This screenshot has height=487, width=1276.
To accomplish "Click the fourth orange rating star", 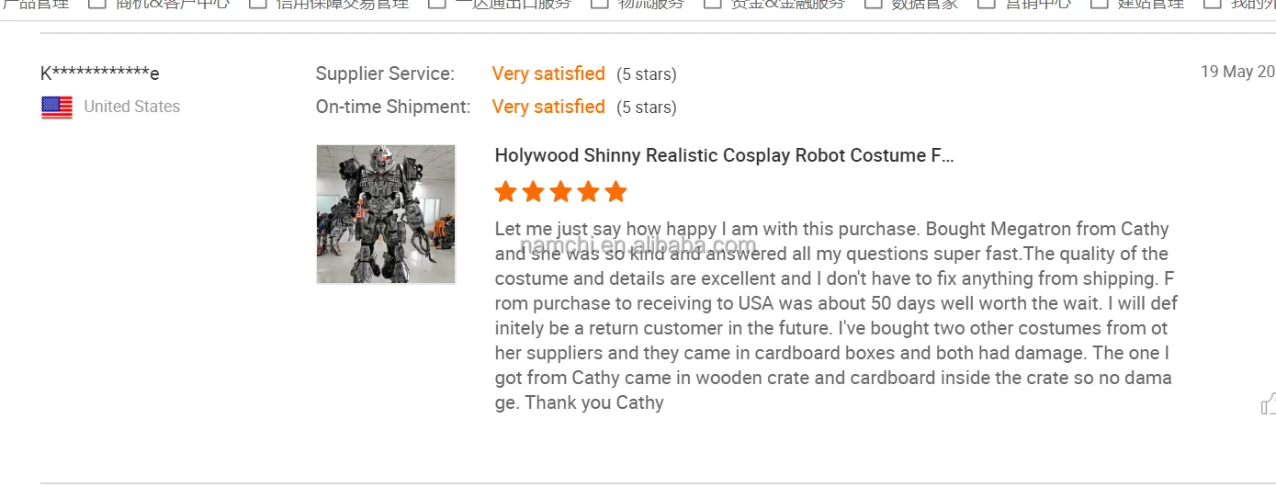I will coord(588,192).
